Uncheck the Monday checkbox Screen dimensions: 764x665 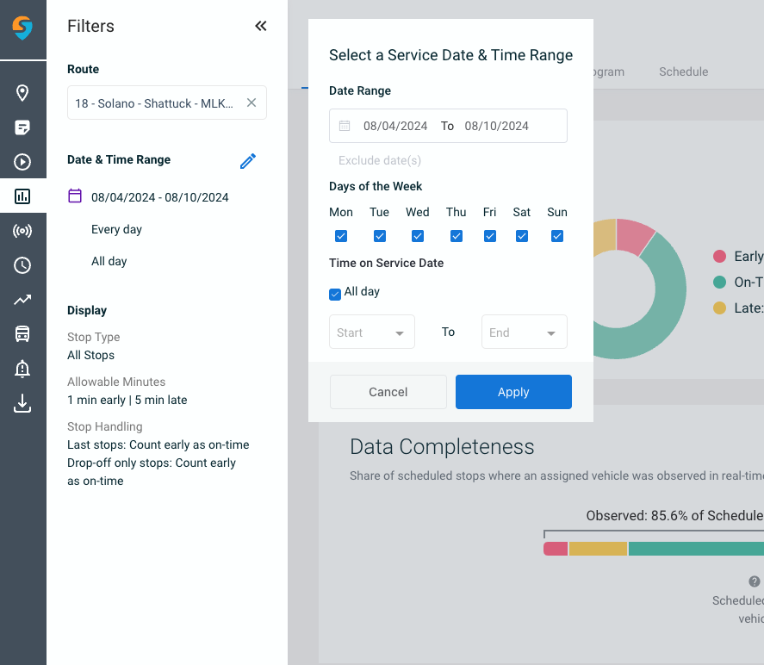[341, 236]
